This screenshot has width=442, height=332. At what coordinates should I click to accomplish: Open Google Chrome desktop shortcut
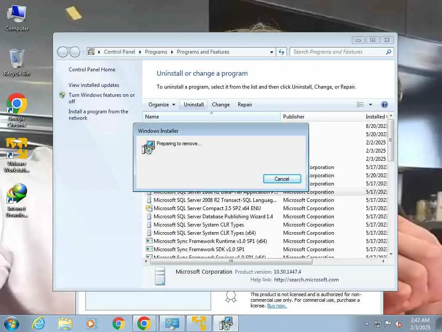coord(17,110)
